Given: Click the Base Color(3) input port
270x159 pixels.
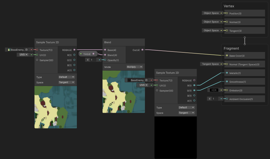Looking at the screenshot, I should click(227, 55).
